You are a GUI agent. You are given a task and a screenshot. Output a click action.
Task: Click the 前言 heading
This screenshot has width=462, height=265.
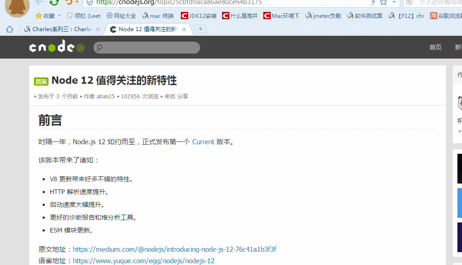point(50,120)
